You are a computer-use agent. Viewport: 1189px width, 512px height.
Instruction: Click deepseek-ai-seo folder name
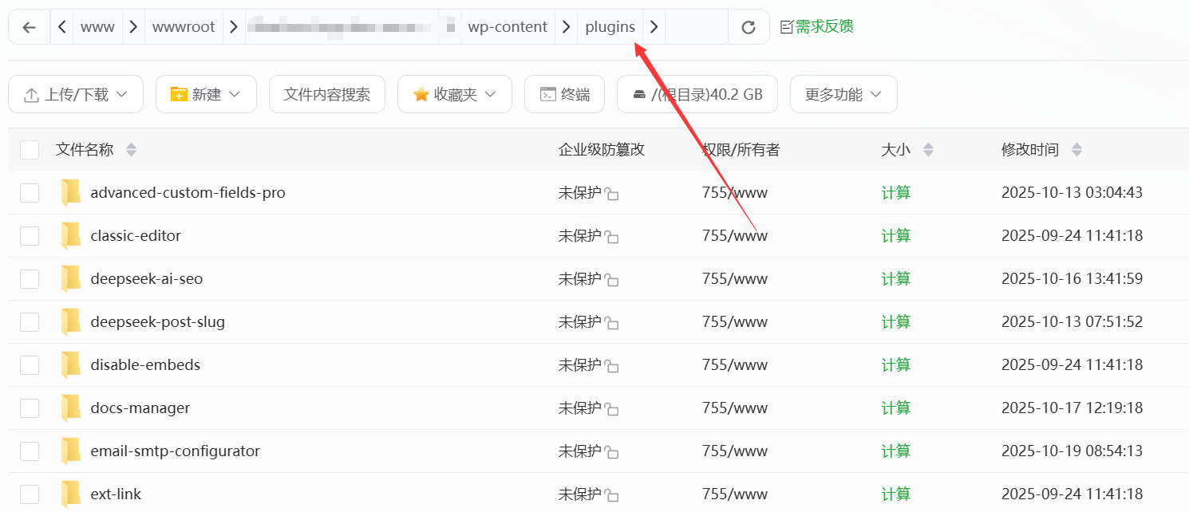[147, 278]
